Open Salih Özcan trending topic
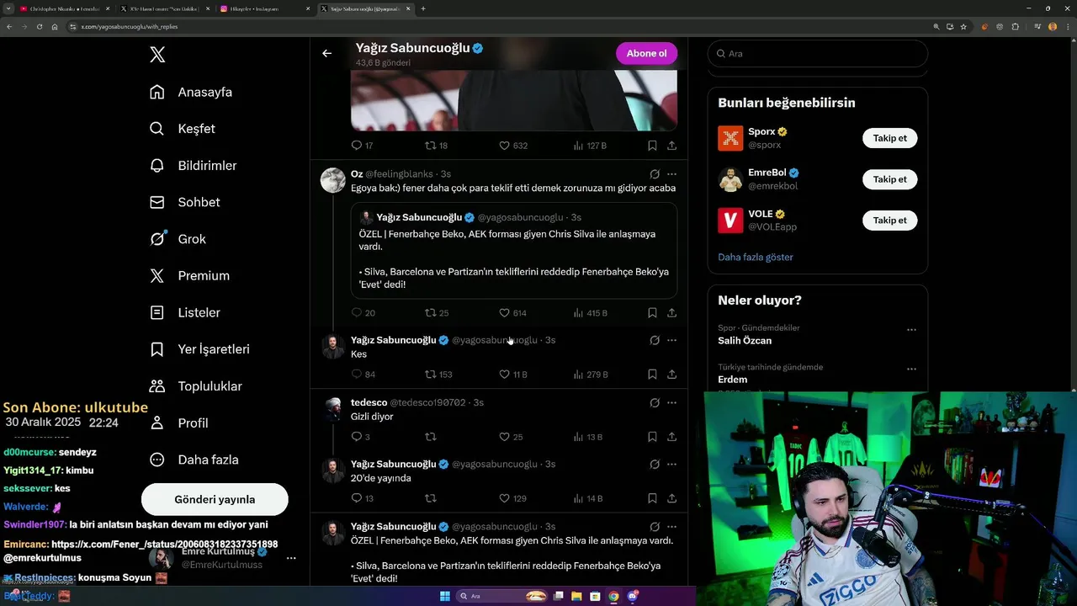Image resolution: width=1077 pixels, height=606 pixels. tap(745, 341)
